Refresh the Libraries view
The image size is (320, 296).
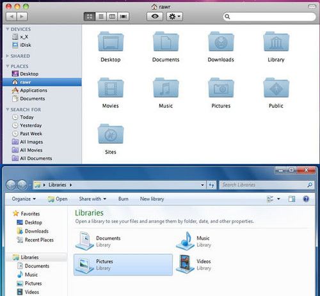(211, 185)
